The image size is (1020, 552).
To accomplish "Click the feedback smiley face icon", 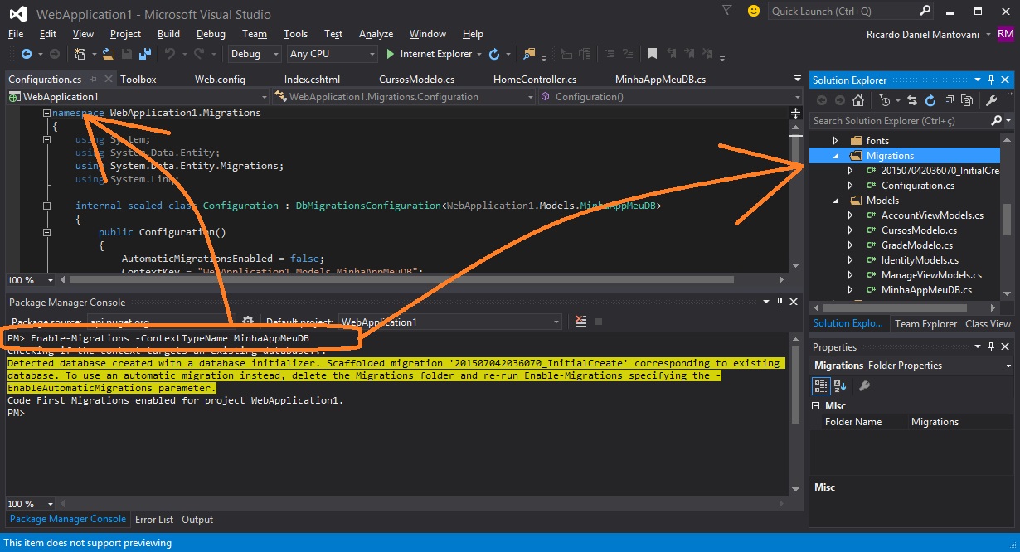I will click(x=753, y=12).
